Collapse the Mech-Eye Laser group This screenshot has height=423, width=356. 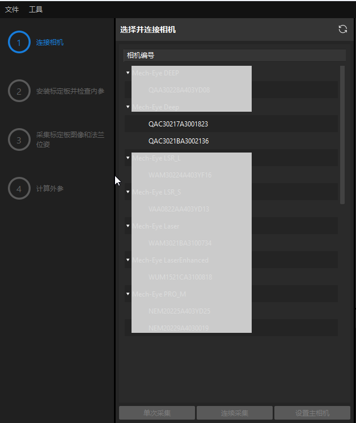coord(128,226)
